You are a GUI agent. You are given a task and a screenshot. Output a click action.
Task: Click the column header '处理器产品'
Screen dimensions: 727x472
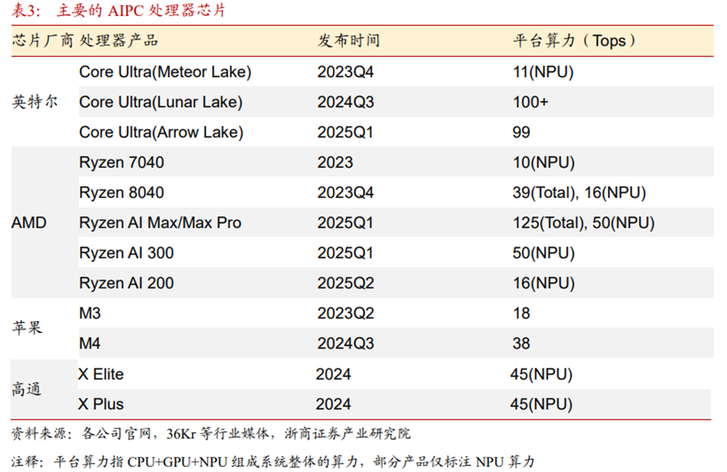118,41
